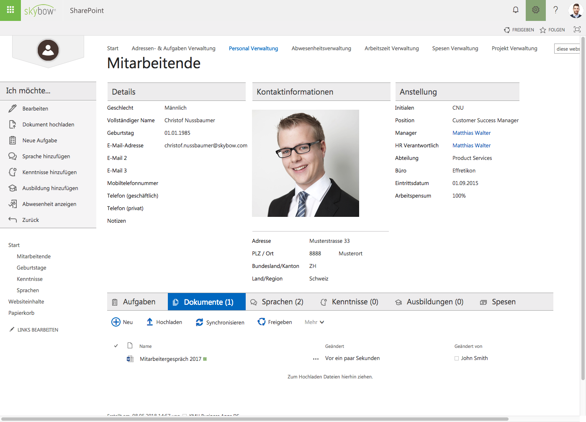Toggle focus on content icon
The image size is (586, 422).
577,29
